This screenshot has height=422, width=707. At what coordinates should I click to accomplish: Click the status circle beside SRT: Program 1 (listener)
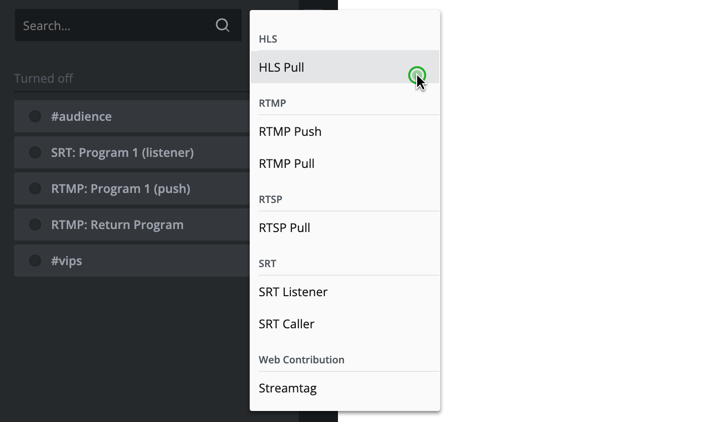click(35, 152)
